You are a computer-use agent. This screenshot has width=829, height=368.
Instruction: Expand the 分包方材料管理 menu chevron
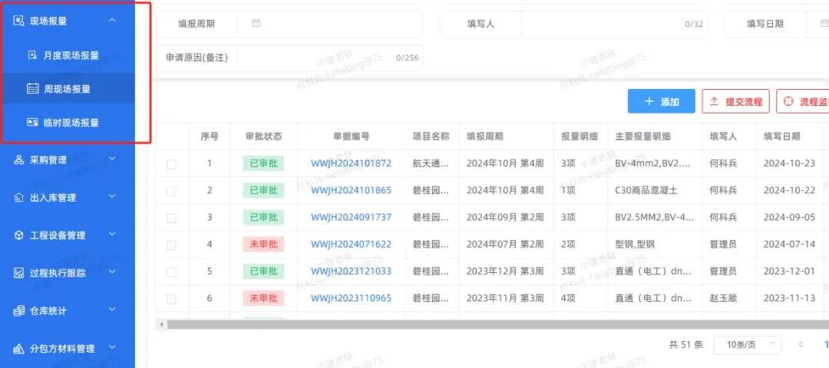pos(112,347)
